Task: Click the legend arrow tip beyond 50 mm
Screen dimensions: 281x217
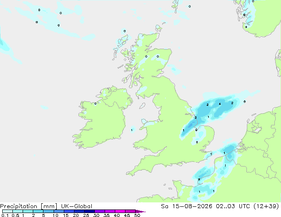Action: tap(140, 211)
